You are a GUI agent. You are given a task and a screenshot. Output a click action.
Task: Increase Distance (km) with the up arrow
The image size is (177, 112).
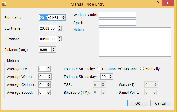pos(53,48)
